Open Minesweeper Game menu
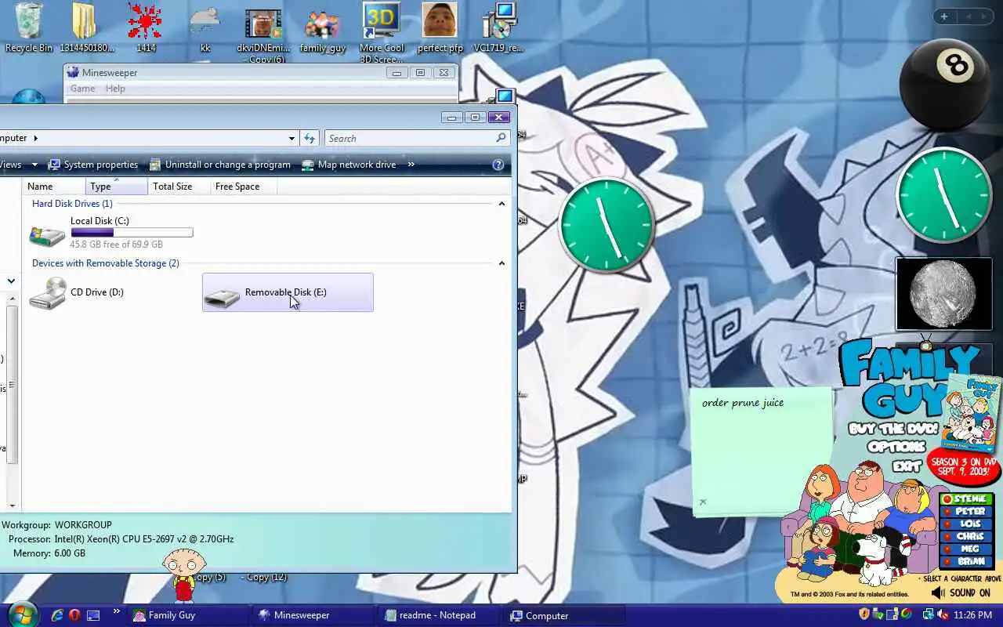This screenshot has width=1003, height=627. [x=82, y=89]
